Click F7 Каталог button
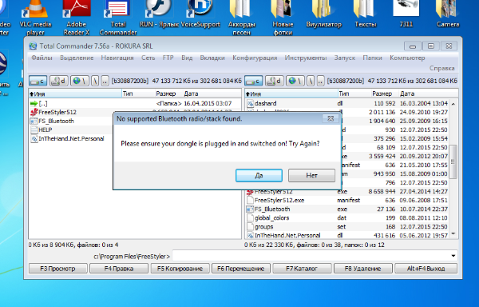Viewport: 479px width, 307px height. [302, 269]
